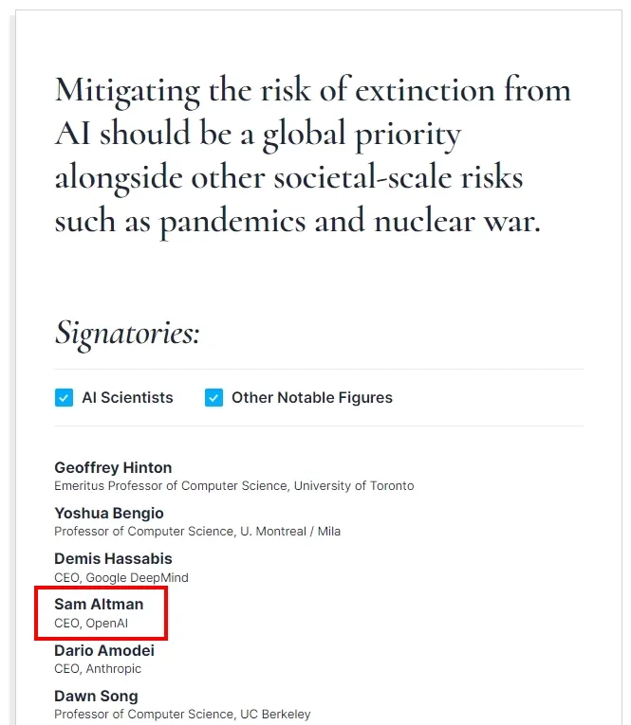This screenshot has width=631, height=725.
Task: Click the blue checkmark beside AI Scientists
Action: click(x=64, y=398)
